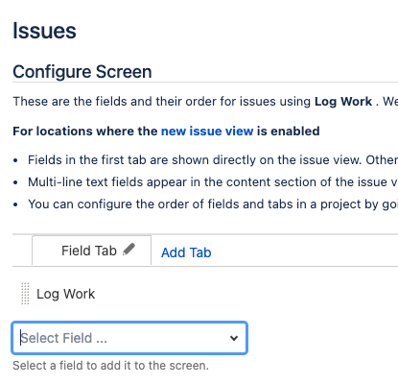Click the bullet about multi-line text fields
The height and width of the screenshot is (384, 398).
213,181
